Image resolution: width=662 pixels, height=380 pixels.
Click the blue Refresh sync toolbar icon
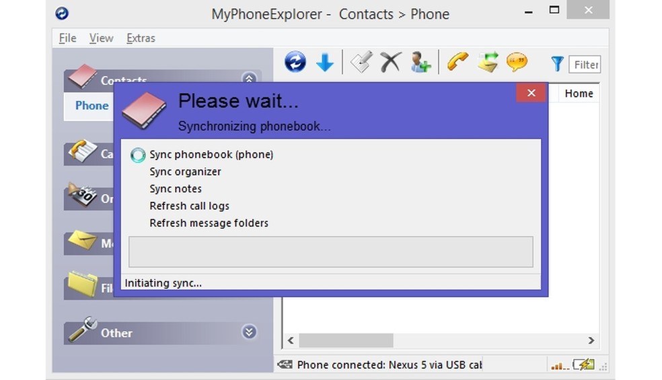pyautogui.click(x=295, y=62)
